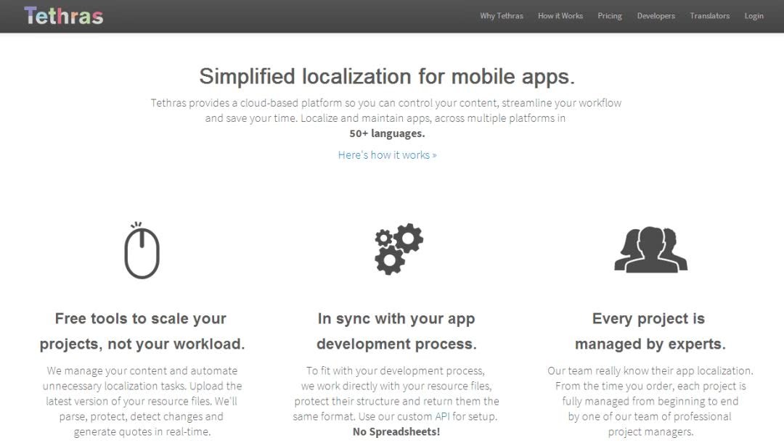Click the bold "No Spreadsheets!" text
The width and height of the screenshot is (784, 443).
(396, 432)
